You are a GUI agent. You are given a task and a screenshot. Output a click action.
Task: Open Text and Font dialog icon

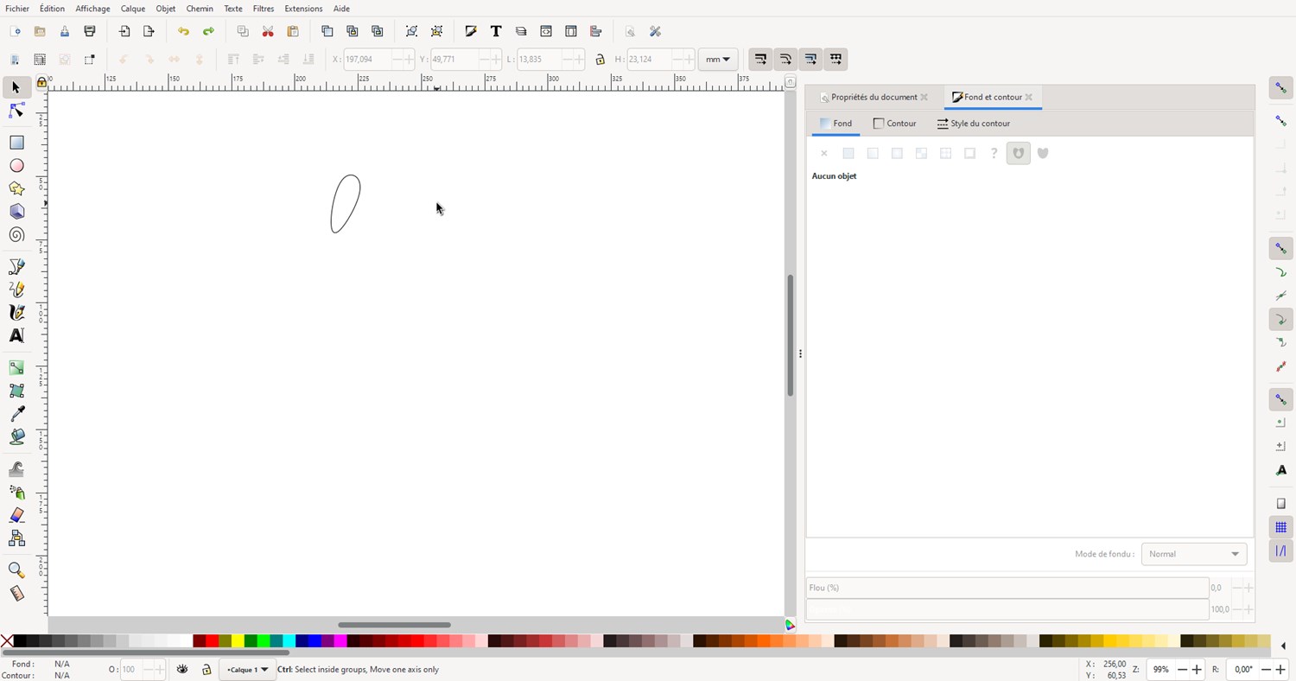(x=496, y=31)
